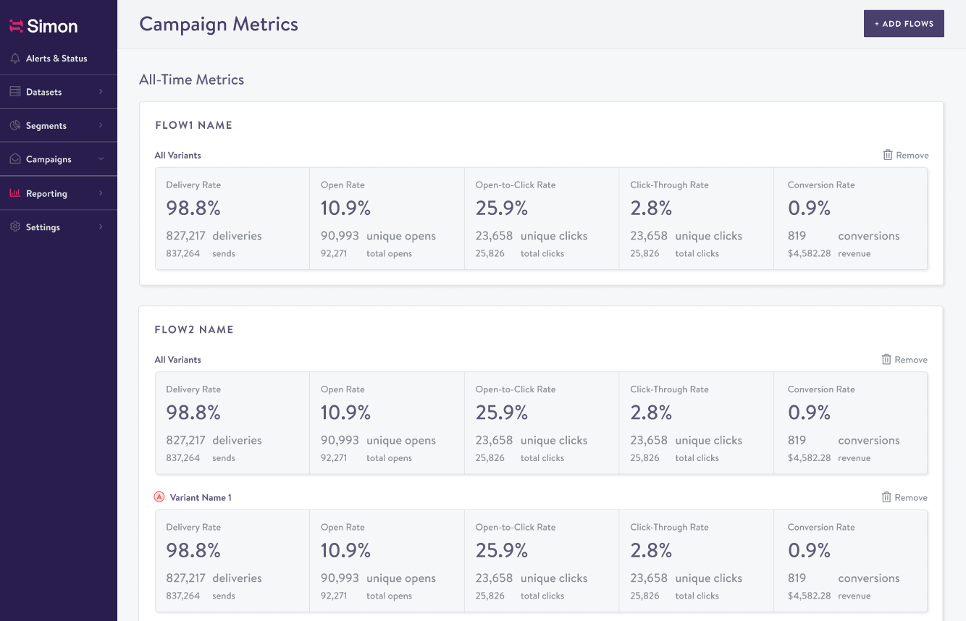This screenshot has height=621, width=966.
Task: Click the Alerts & Status bell icon
Action: (14, 59)
